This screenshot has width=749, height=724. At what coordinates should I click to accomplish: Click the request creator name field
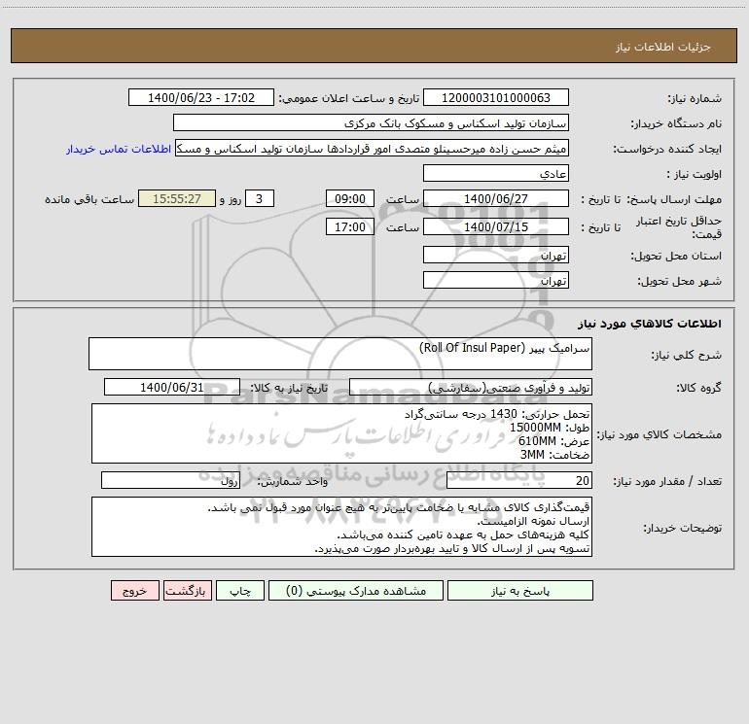pyautogui.click(x=372, y=149)
